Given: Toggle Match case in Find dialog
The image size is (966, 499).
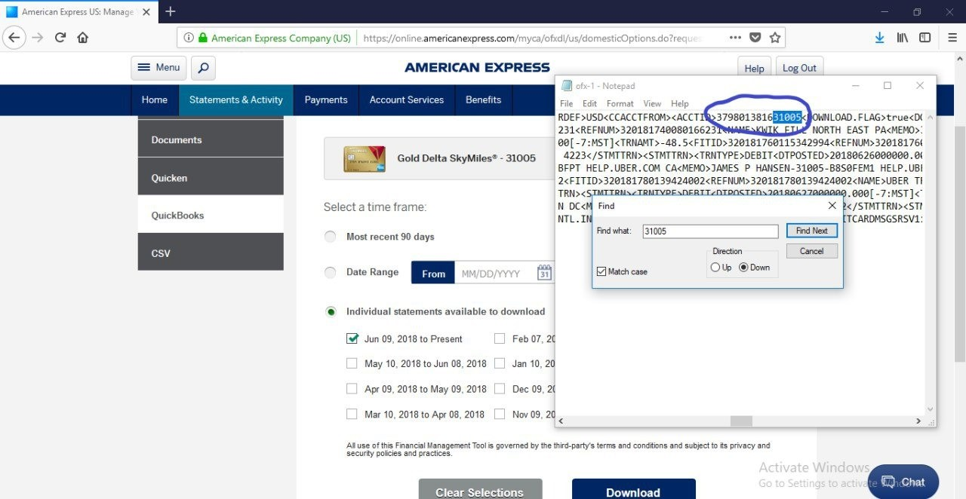Looking at the screenshot, I should click(x=601, y=271).
